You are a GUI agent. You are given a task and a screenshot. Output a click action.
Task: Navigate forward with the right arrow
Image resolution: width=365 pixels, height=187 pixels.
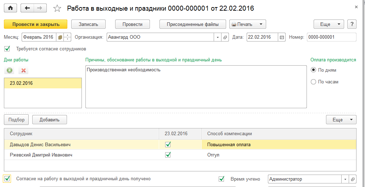(40, 9)
